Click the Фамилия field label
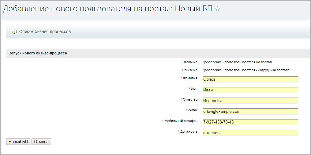The width and height of the screenshot is (311, 155). [x=190, y=78]
